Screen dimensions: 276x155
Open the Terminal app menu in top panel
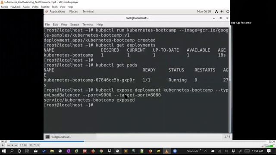click(x=88, y=12)
